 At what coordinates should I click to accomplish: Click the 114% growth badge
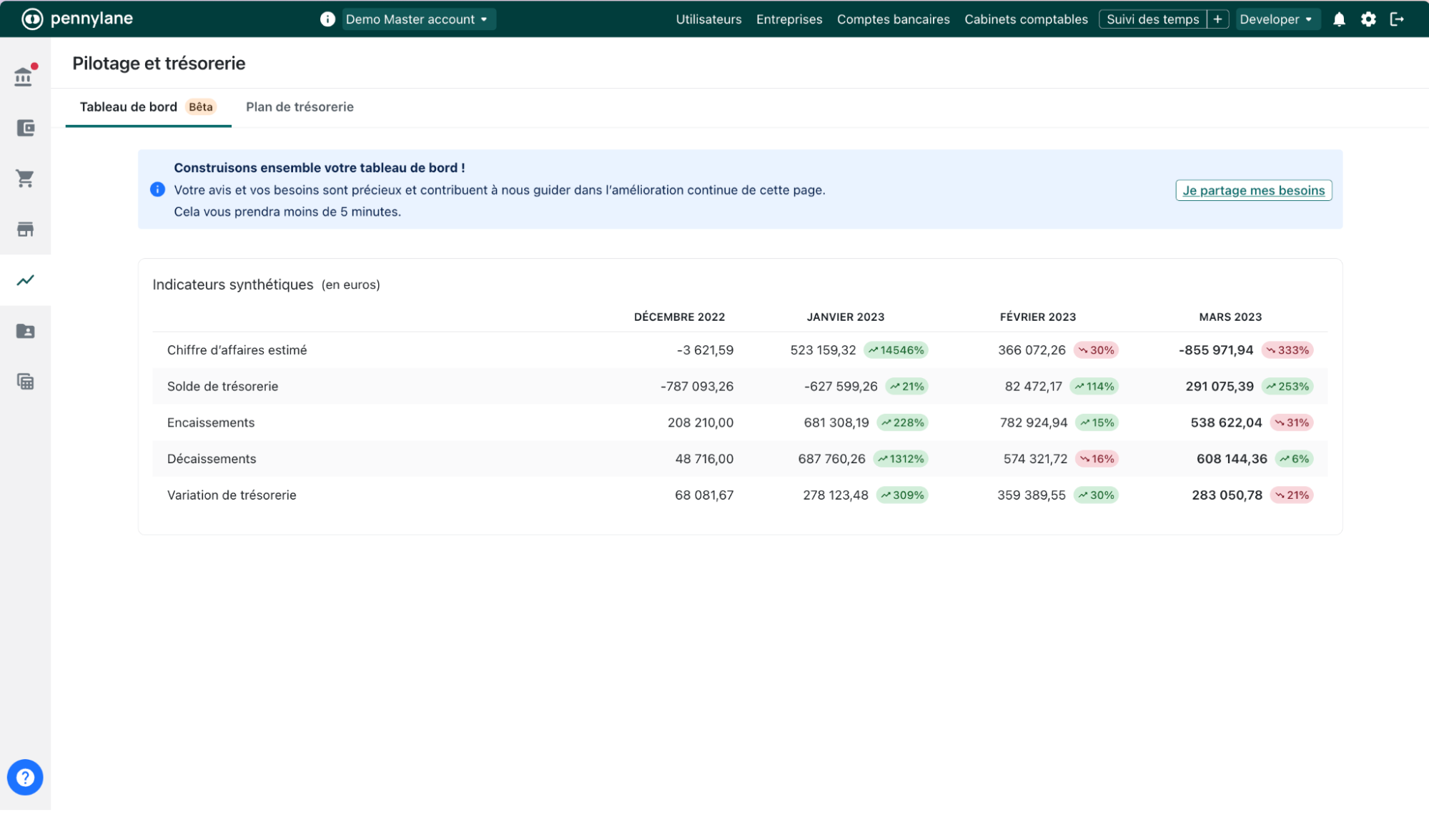coord(1094,387)
